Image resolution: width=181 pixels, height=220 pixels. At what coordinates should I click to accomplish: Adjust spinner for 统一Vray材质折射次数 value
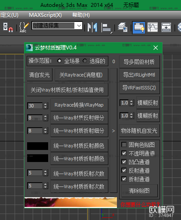pyautogui.click(x=46, y=186)
